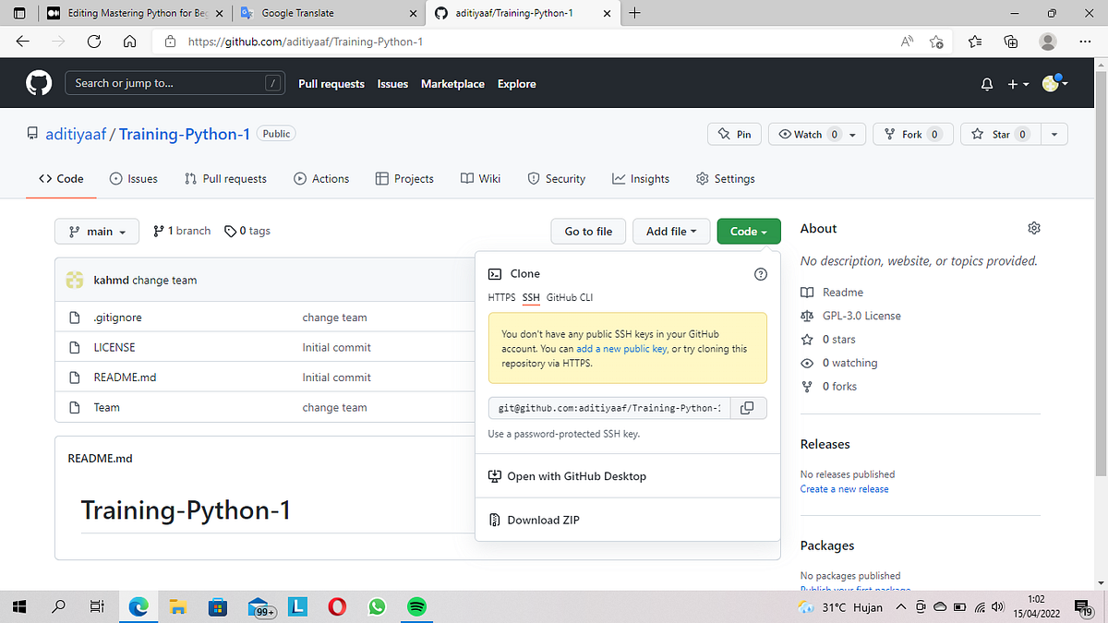The width and height of the screenshot is (1108, 623).
Task: Open the Insights tab
Action: (x=641, y=178)
